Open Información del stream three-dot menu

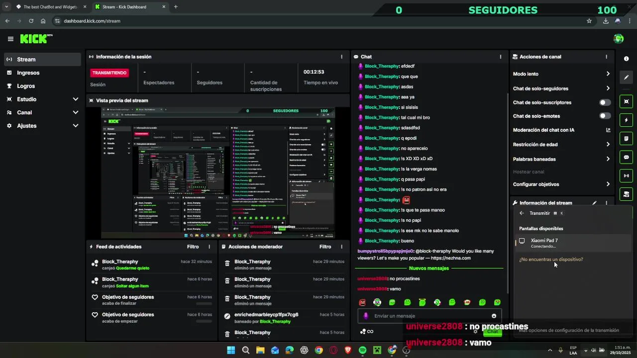tap(606, 203)
